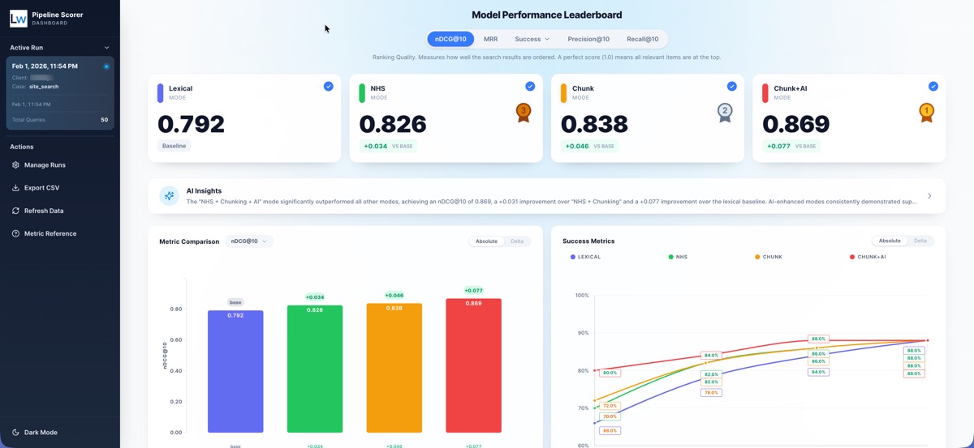Click the Total Queries 50 row
The height and width of the screenshot is (448, 974).
coord(60,120)
